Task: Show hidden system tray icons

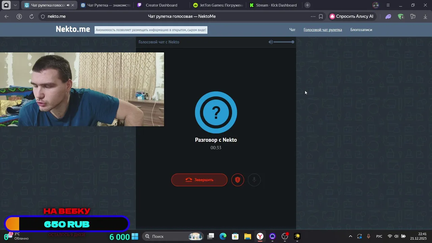Action: (x=350, y=236)
